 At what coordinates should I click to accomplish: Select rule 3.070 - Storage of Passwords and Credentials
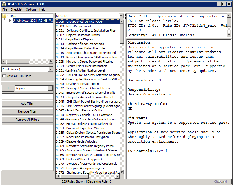pos(88,164)
